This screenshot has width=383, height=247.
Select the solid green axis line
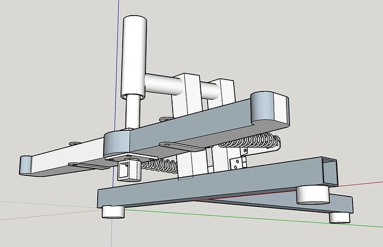tap(254, 218)
